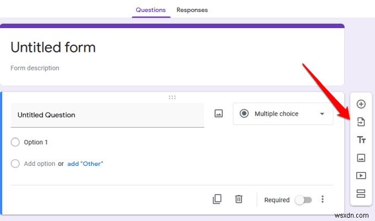Screen dimensions: 375x221
Task: Open the question's three-dot options menu
Action: click(323, 200)
